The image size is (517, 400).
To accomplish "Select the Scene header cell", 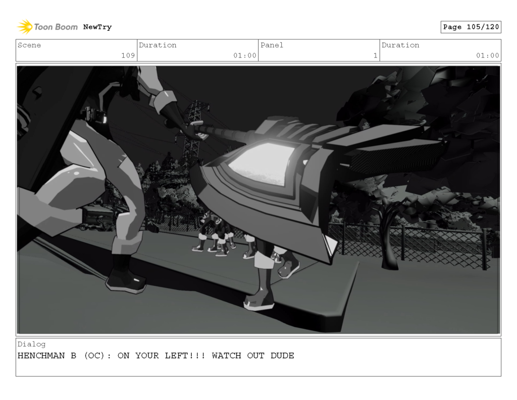I will coord(29,45).
